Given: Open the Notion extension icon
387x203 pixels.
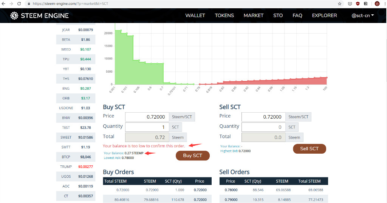Looking at the screenshot, I should pos(366,4).
